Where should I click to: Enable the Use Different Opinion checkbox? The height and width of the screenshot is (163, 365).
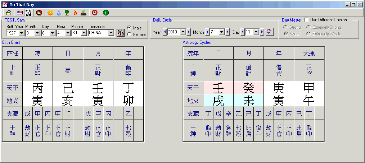tap(306, 20)
